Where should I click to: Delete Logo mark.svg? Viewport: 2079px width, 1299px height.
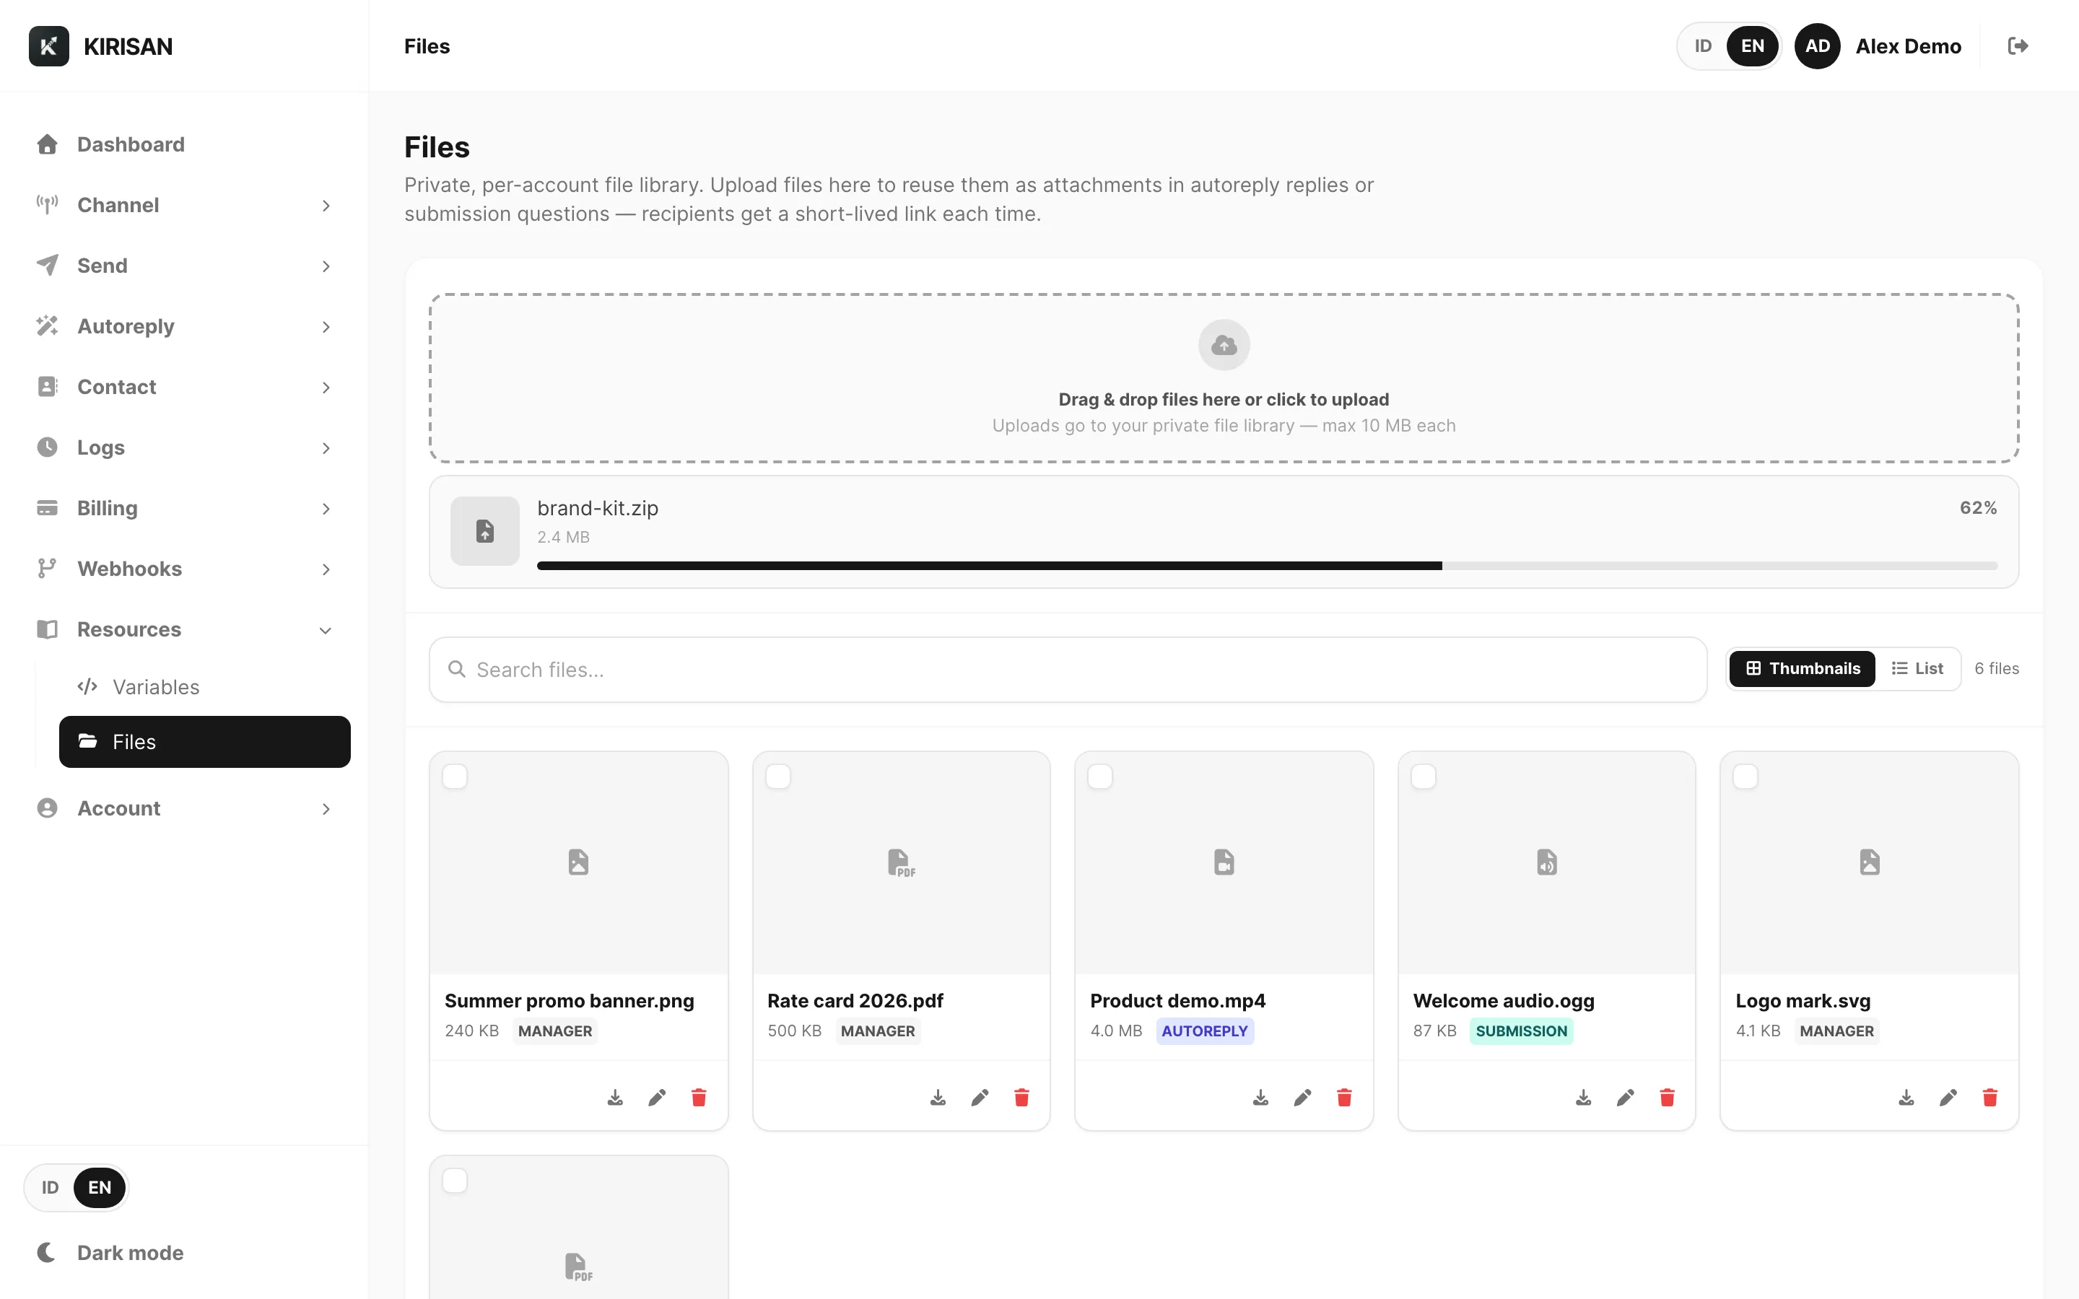point(1989,1097)
